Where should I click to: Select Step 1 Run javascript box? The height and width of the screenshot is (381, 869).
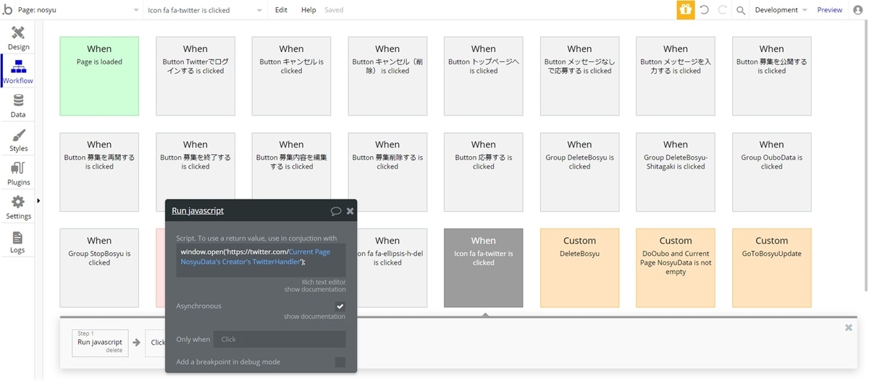coord(100,343)
